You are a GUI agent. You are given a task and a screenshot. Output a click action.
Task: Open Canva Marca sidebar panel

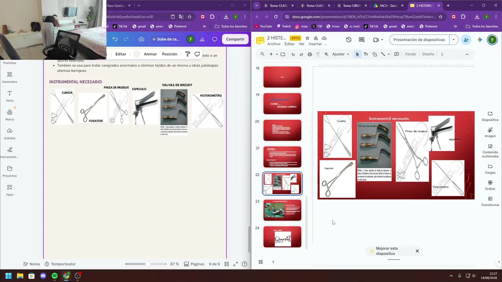tap(9, 115)
